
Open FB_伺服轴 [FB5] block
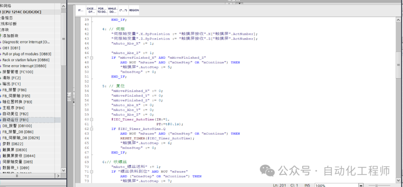point(16,96)
